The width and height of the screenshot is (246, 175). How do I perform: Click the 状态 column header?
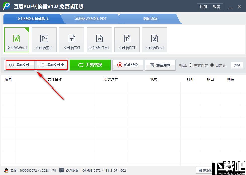154,79
